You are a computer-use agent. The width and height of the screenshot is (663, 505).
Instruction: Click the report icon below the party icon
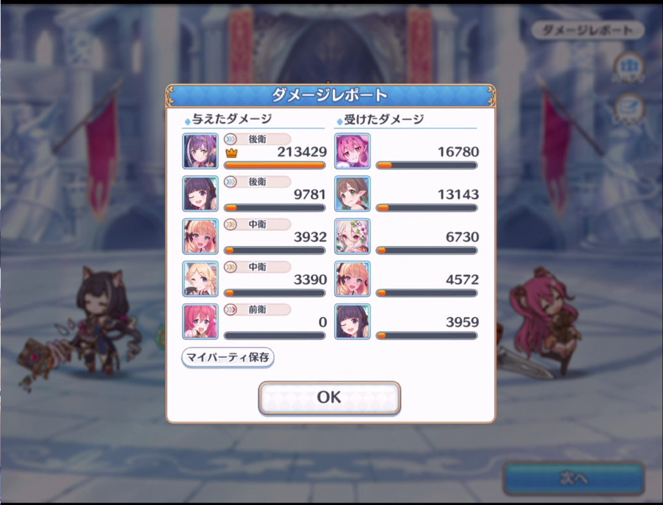(629, 109)
